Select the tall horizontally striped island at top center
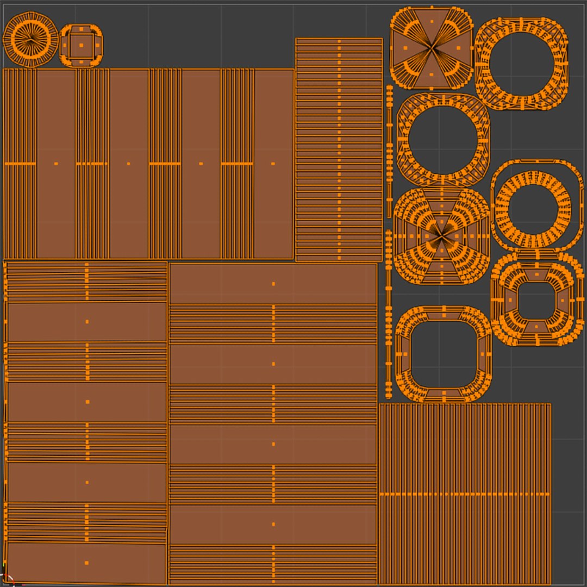This screenshot has width=587, height=587. click(x=339, y=150)
